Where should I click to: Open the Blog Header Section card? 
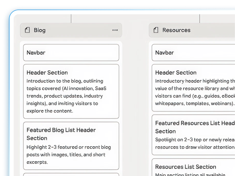[x=71, y=91]
